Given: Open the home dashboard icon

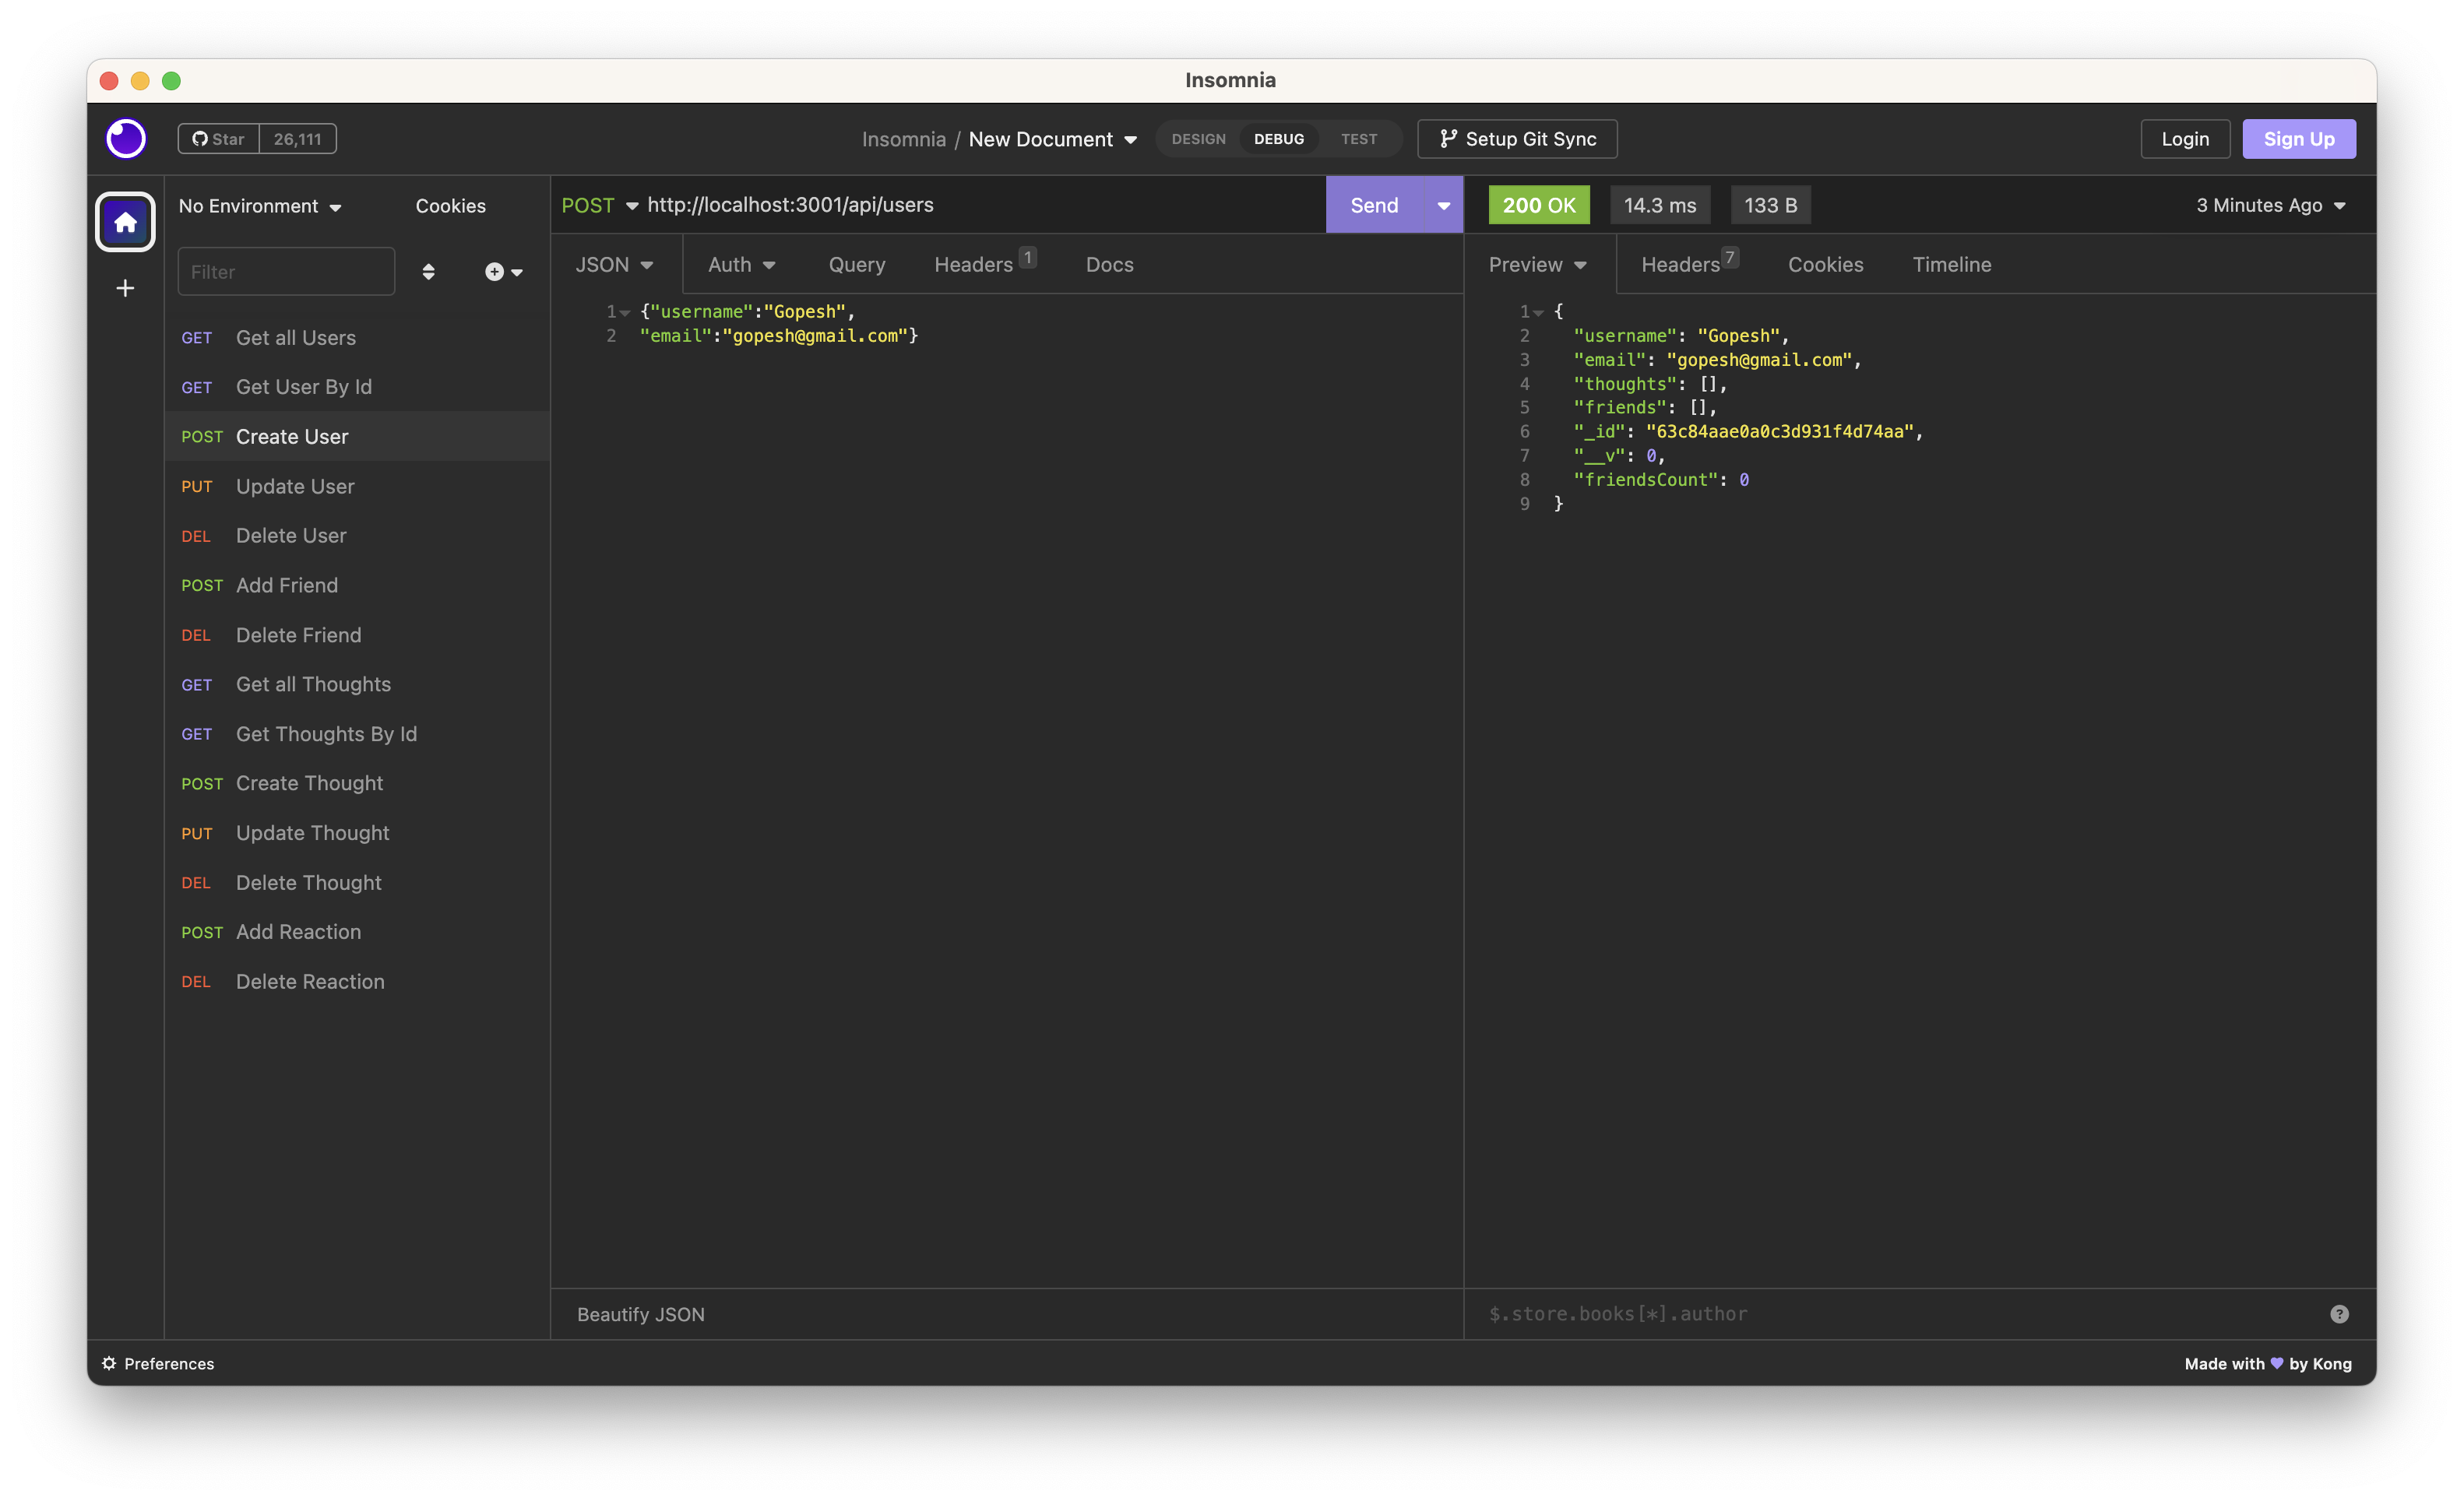Looking at the screenshot, I should tap(125, 222).
